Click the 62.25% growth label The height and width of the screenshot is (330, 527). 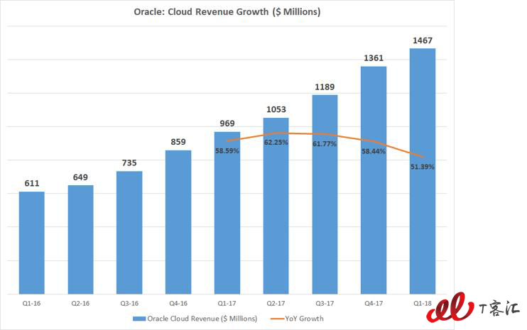pos(276,143)
